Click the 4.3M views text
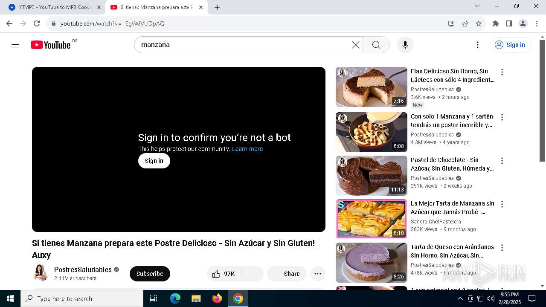The image size is (546, 307). (424, 142)
